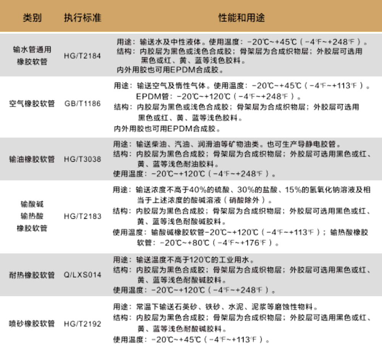
Task: Click the Q/LXS014 standard code
Action: pos(83,275)
